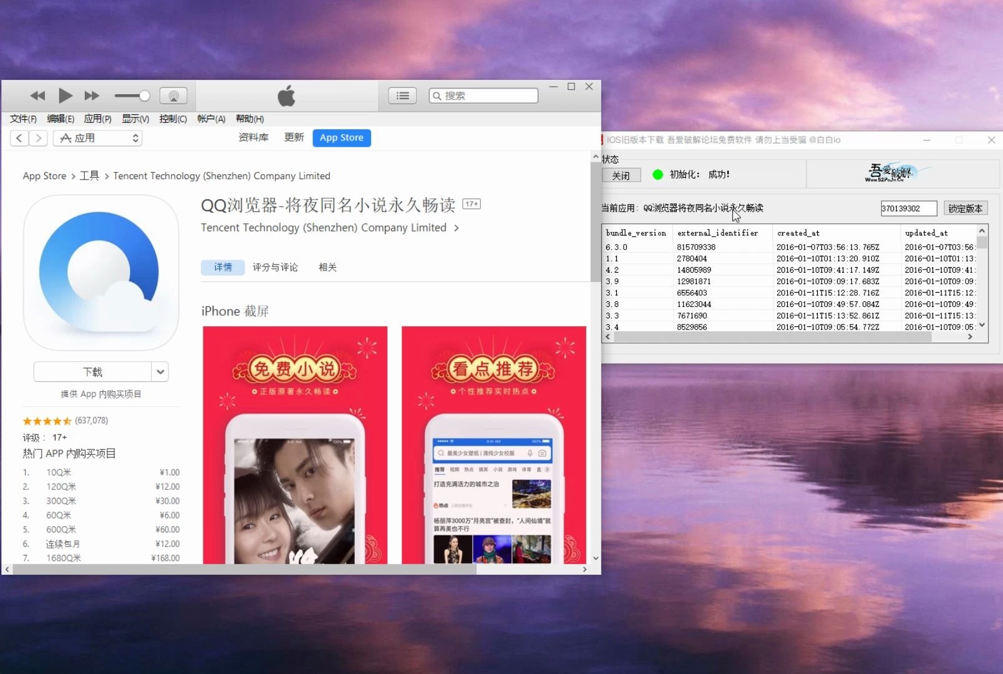Go back with the left arrow button
Viewport: 1003px width, 674px height.
19,138
